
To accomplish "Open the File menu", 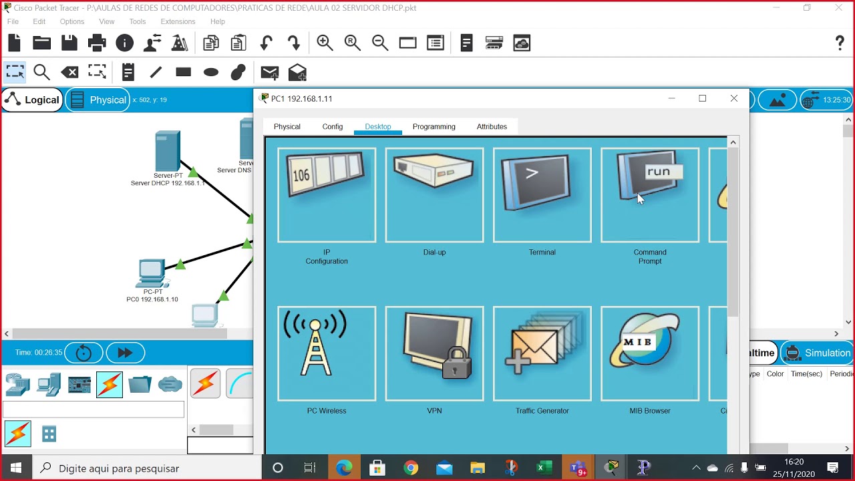I will [13, 21].
